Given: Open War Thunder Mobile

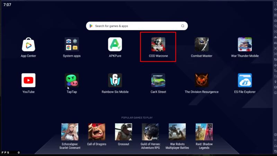Looking at the screenshot, I should 245,44.
